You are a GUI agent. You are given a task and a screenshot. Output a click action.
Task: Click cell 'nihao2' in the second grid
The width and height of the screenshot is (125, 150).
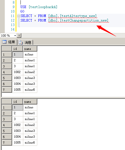30,125
